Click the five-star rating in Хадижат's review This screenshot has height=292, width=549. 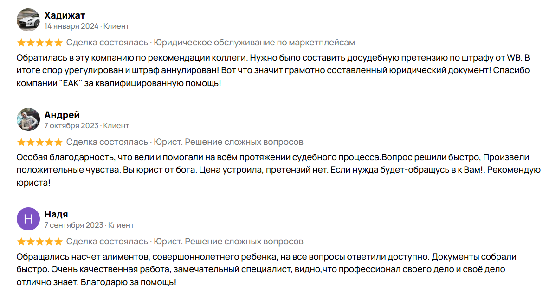(x=39, y=43)
